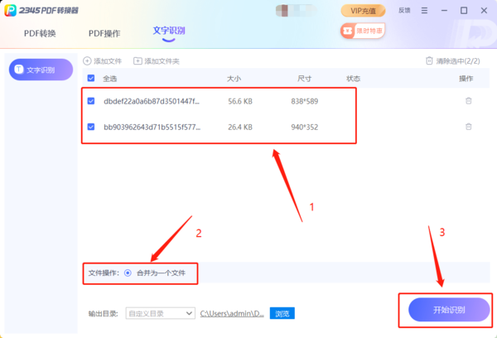Screen dimensions: 497x338
Task: Expand the 自定义目录 output directory dropdown
Action: [190, 314]
